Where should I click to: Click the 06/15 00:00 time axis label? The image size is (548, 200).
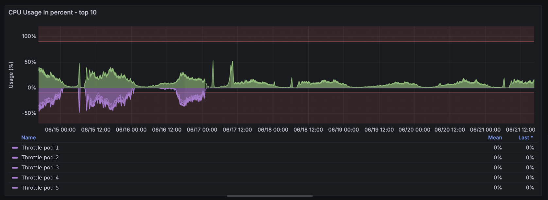60,130
